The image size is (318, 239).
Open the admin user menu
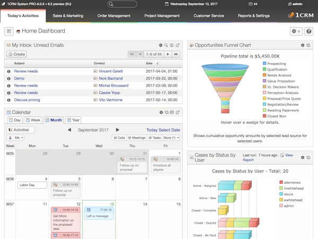point(295,4)
